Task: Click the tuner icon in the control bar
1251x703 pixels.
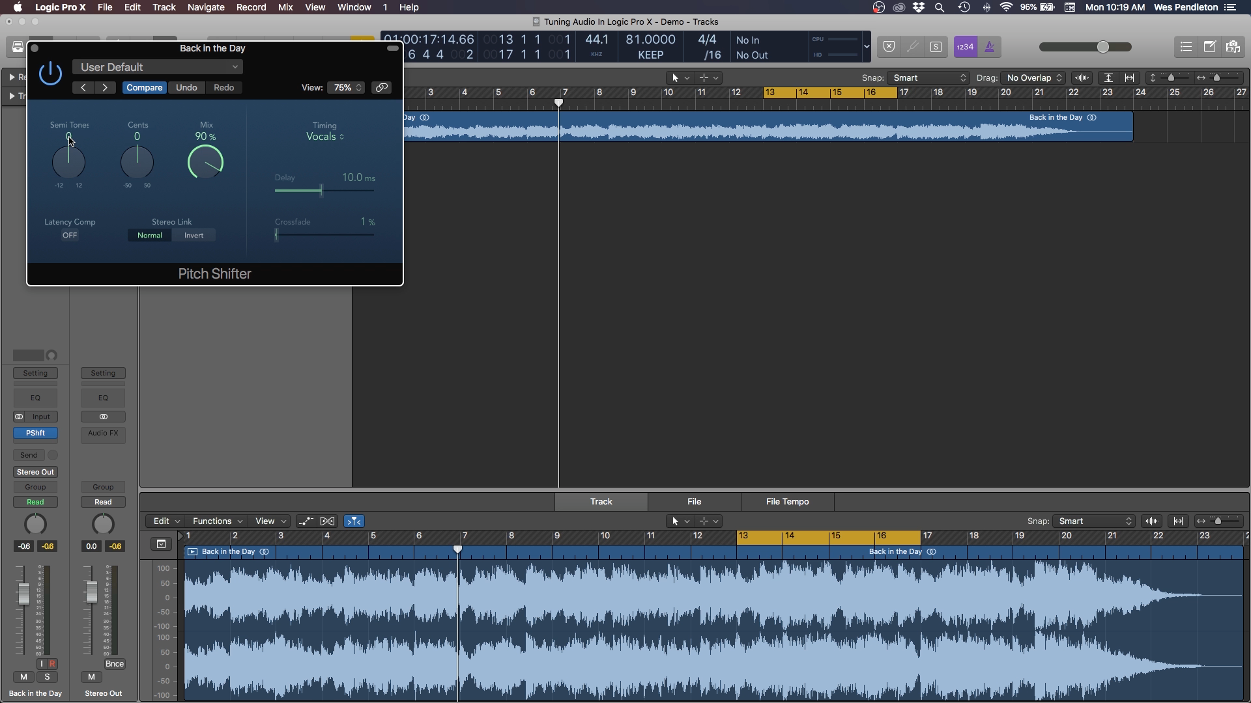Action: tap(912, 46)
